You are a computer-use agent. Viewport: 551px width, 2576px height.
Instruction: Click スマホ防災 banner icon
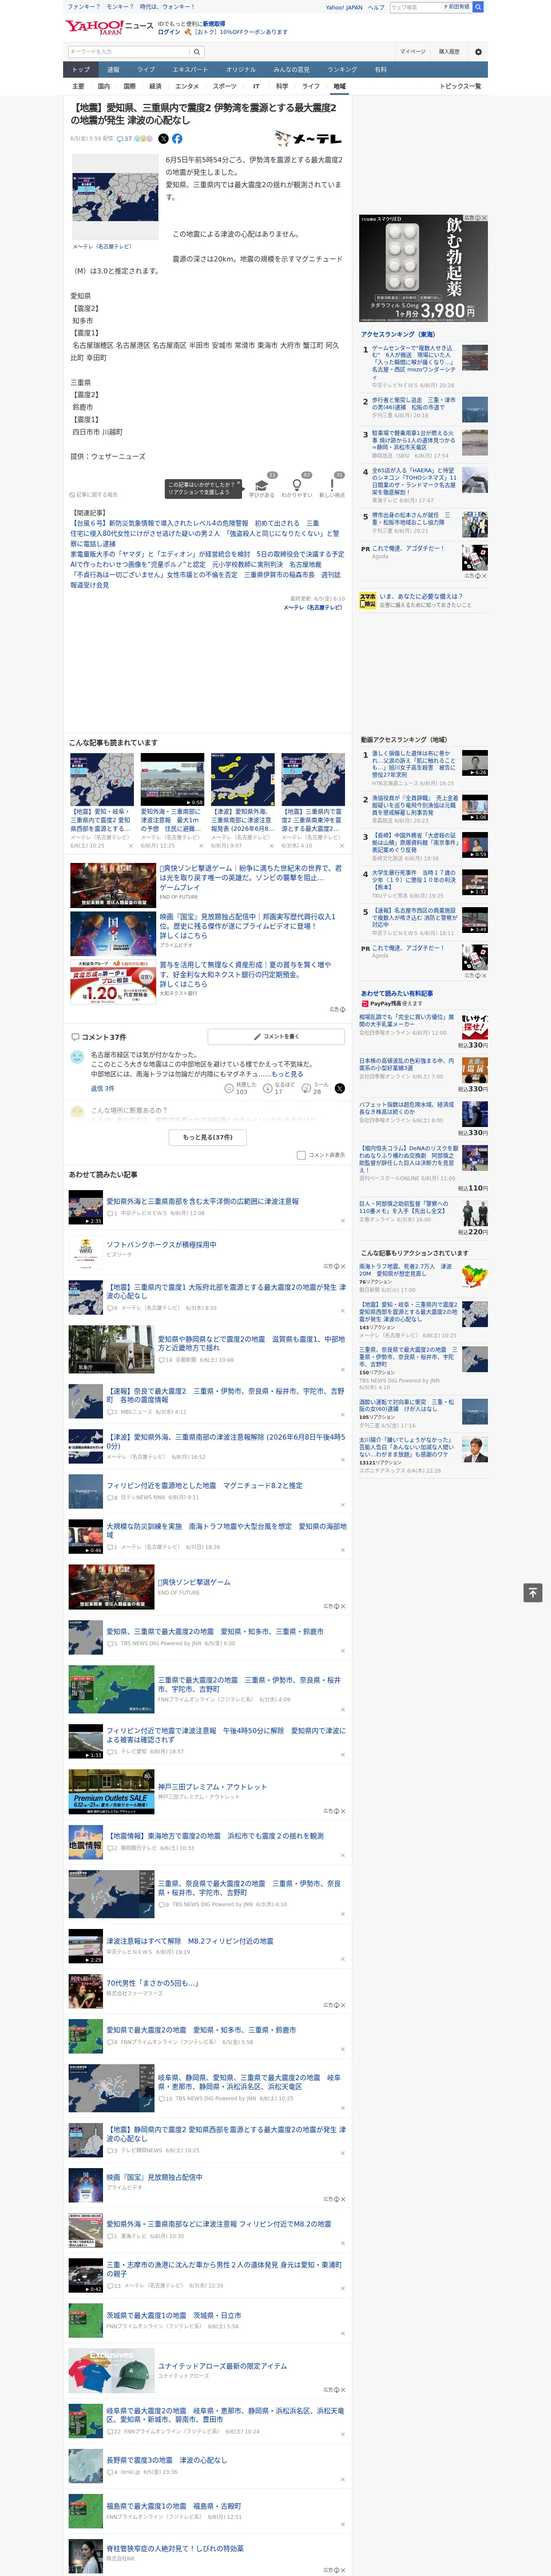coord(368,600)
